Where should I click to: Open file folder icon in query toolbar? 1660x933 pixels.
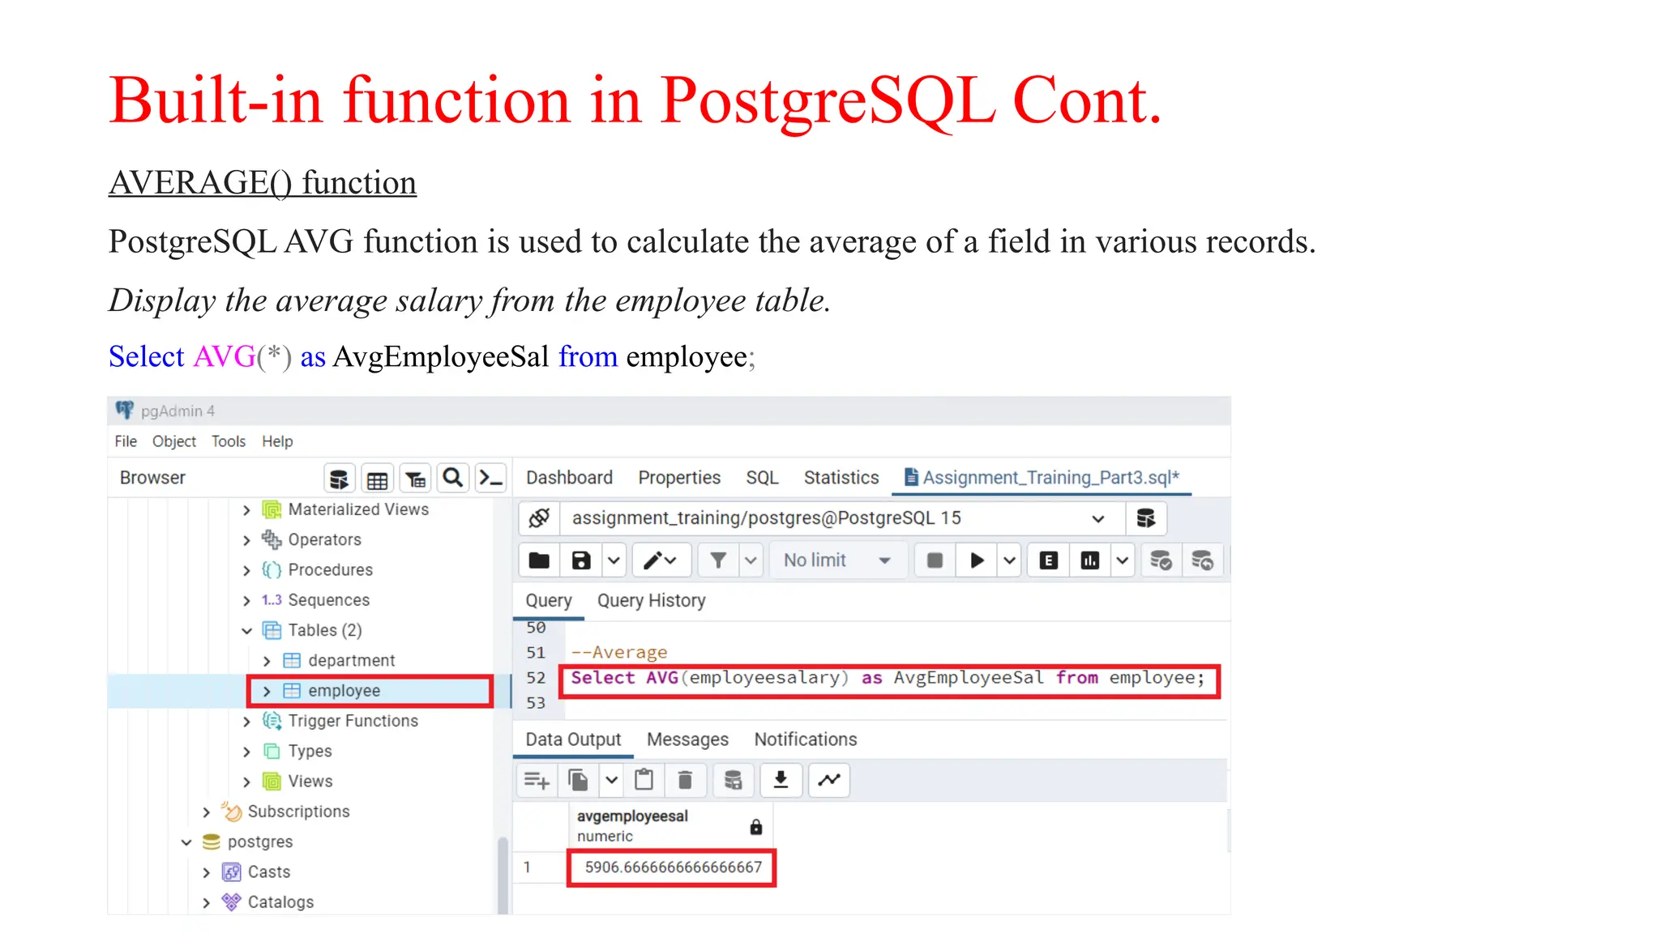coord(539,560)
